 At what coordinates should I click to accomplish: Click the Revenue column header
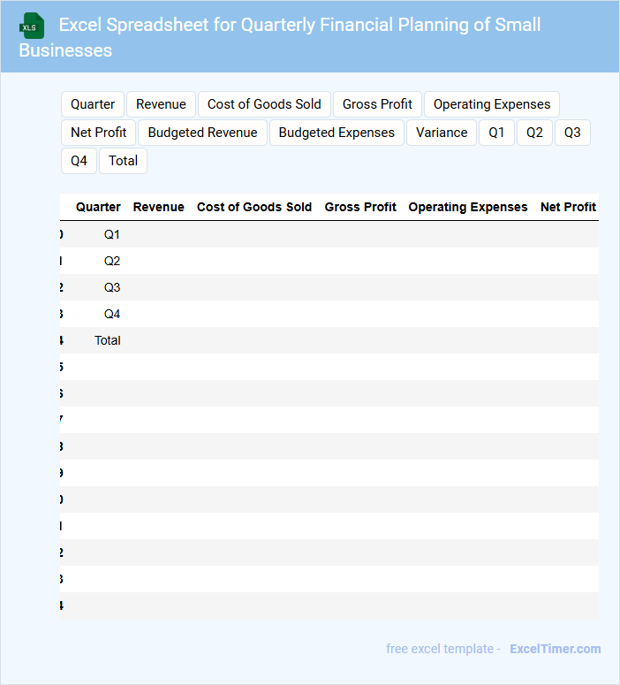pyautogui.click(x=158, y=207)
